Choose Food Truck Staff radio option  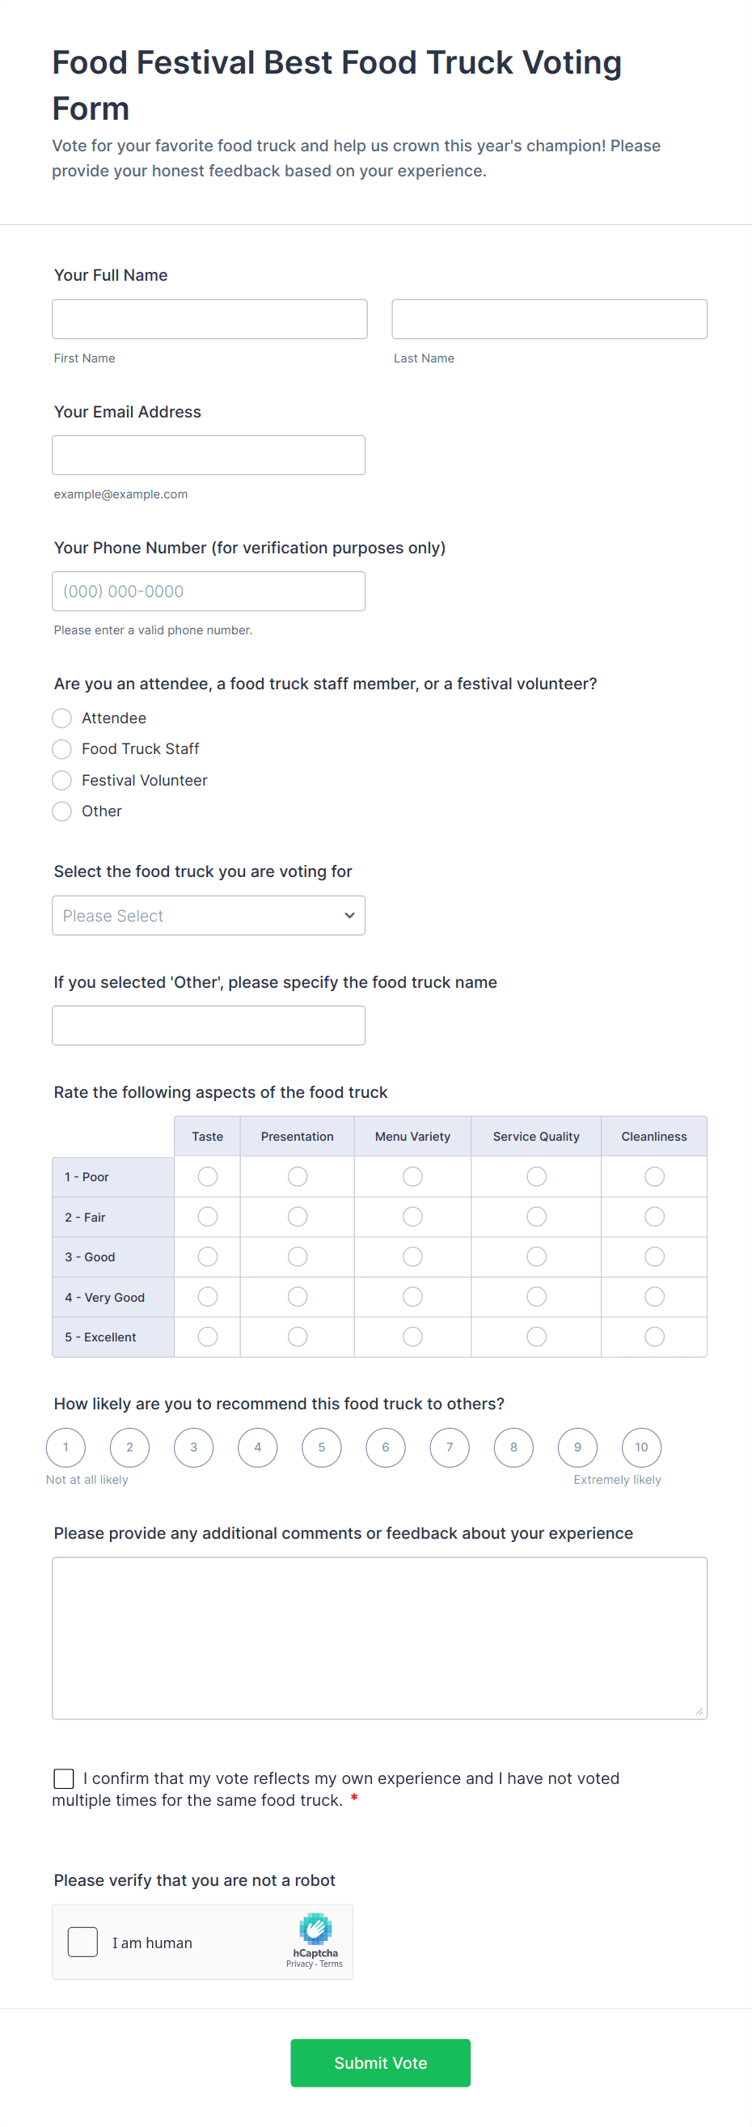pos(62,749)
